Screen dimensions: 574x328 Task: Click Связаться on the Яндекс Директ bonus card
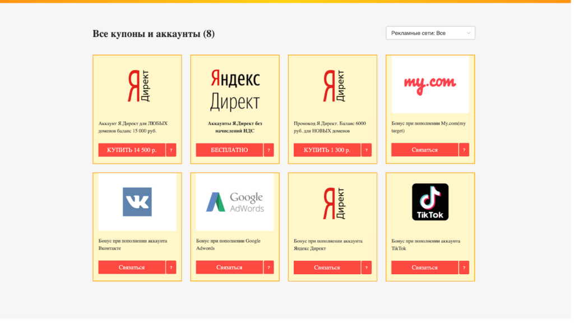(x=327, y=267)
